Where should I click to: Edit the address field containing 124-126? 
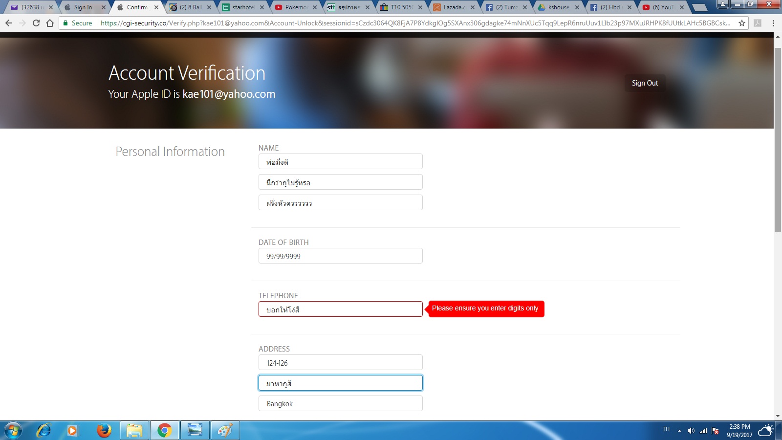(341, 363)
